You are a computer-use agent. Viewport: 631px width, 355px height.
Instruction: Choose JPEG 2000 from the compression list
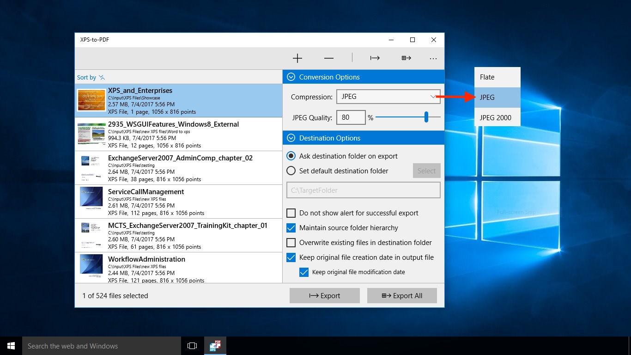(x=497, y=117)
